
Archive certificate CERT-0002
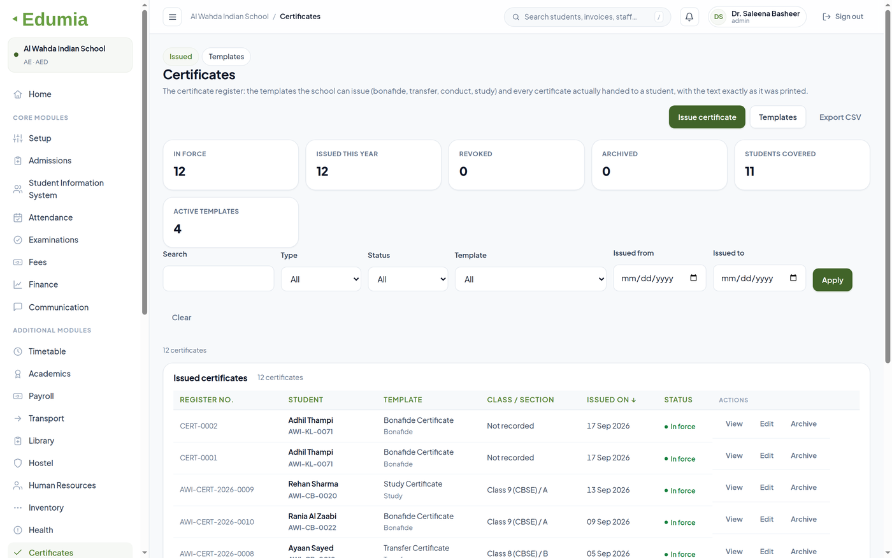point(803,424)
